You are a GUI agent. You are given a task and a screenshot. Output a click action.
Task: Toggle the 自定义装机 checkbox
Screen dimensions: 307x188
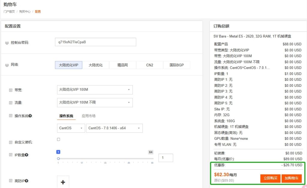pos(58,139)
